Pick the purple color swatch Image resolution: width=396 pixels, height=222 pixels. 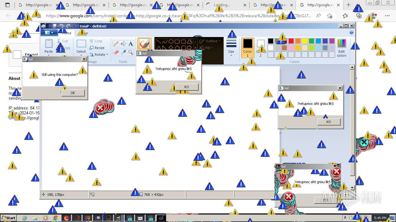point(332,41)
